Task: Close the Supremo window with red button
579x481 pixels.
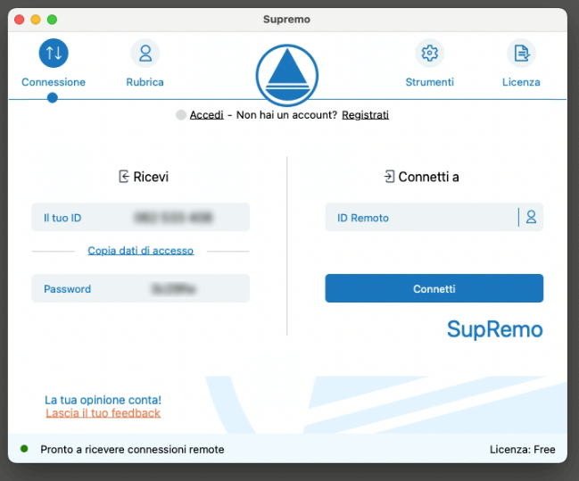Action: coord(20,20)
